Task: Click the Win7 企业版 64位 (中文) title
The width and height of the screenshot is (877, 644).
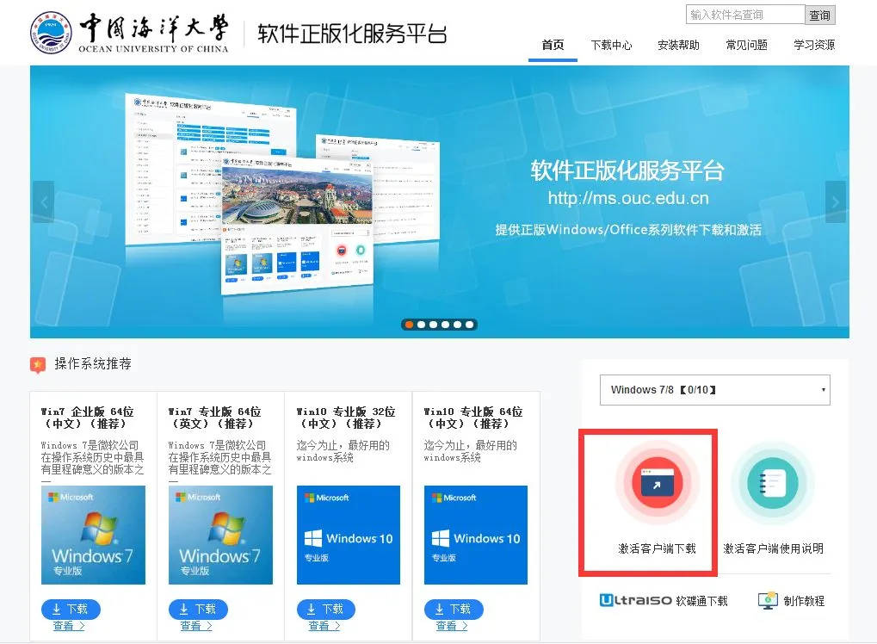Action: (x=87, y=418)
